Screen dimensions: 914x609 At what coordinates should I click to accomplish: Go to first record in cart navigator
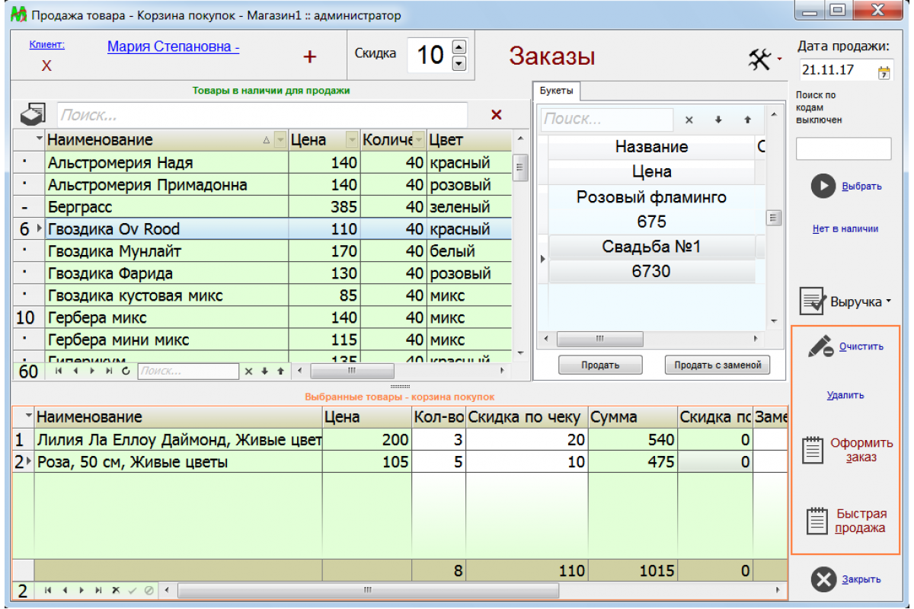click(x=48, y=590)
